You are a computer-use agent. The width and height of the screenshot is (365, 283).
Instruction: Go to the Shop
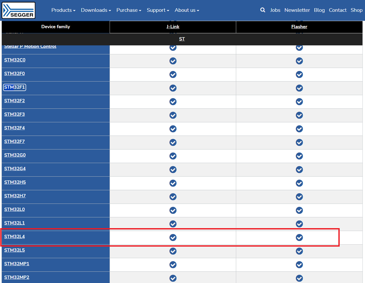tap(356, 10)
